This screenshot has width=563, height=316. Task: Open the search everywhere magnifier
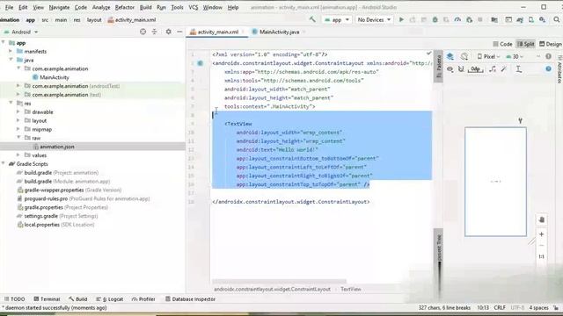[557, 19]
